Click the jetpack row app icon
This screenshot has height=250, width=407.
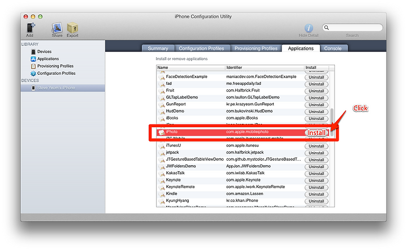coord(162,153)
